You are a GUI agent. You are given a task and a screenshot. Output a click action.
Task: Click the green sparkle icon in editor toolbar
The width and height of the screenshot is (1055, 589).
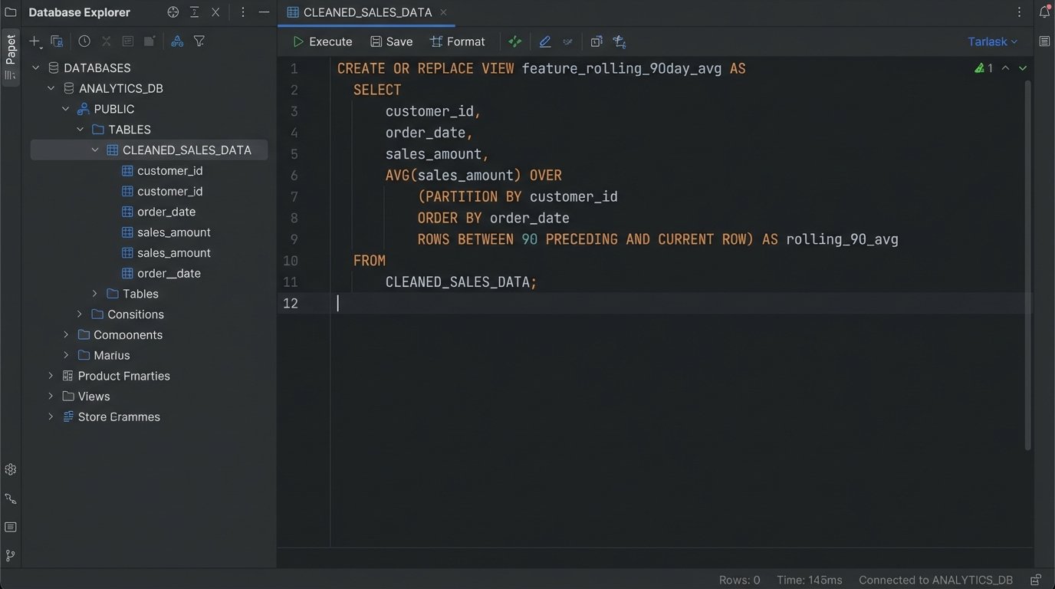(x=514, y=41)
